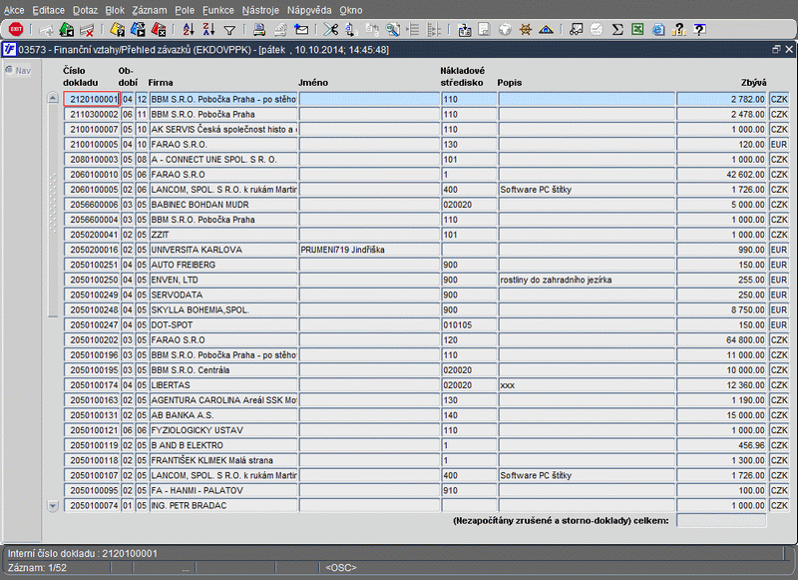Click the printer icon
This screenshot has height=580, width=798.
click(x=259, y=30)
